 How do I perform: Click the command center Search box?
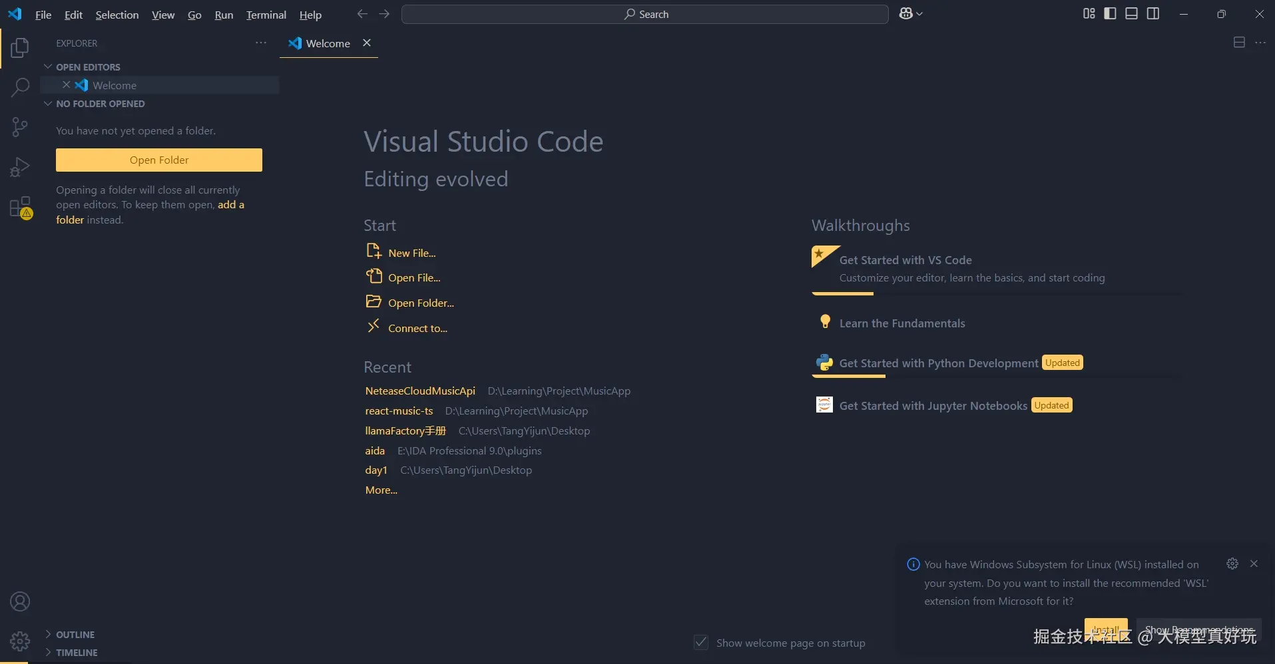point(644,14)
